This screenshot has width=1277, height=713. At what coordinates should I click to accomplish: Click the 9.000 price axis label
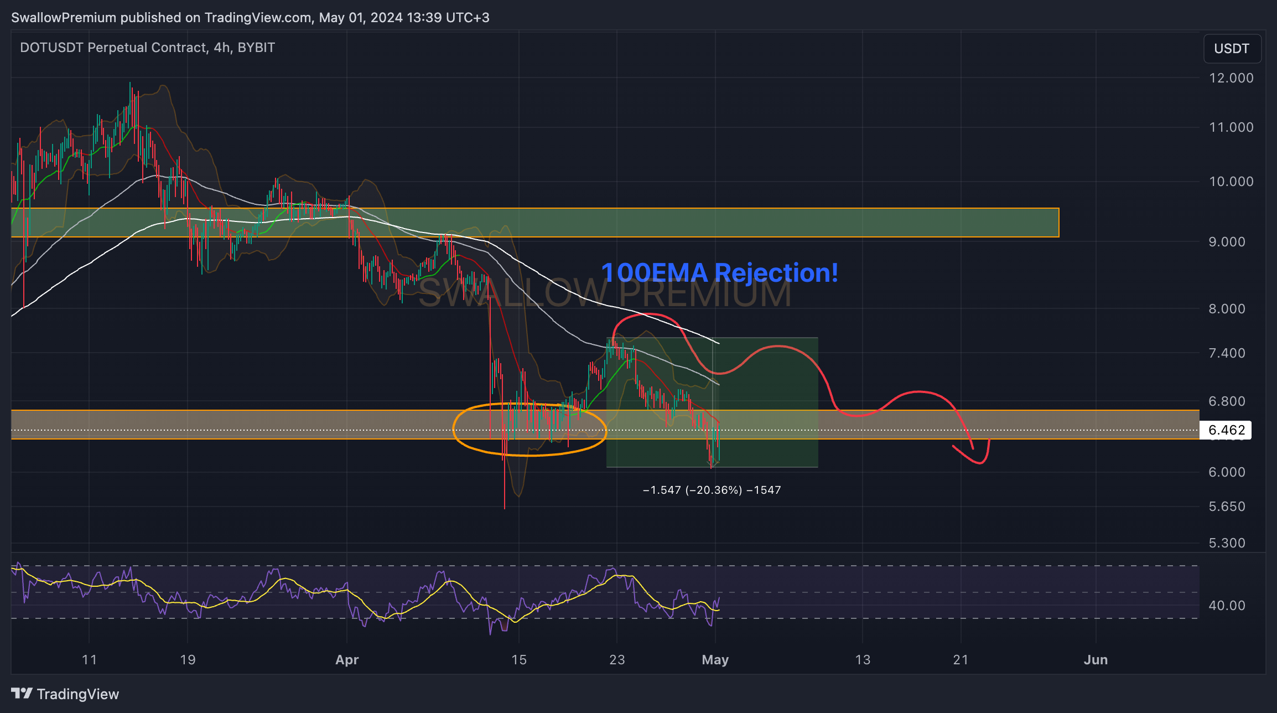point(1227,242)
